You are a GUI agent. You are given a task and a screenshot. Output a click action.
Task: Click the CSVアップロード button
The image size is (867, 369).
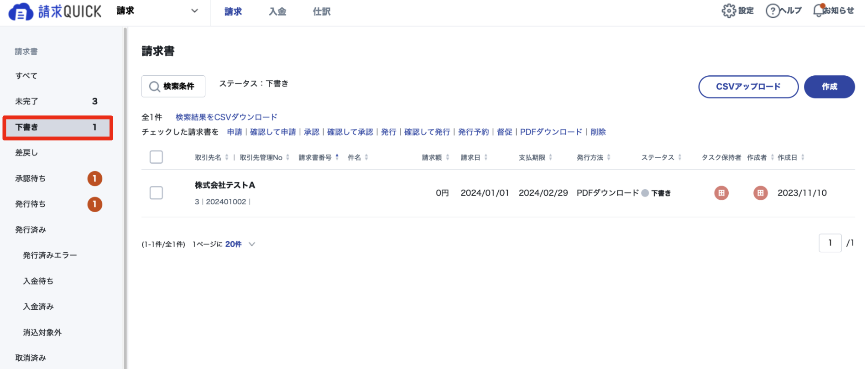pyautogui.click(x=748, y=87)
